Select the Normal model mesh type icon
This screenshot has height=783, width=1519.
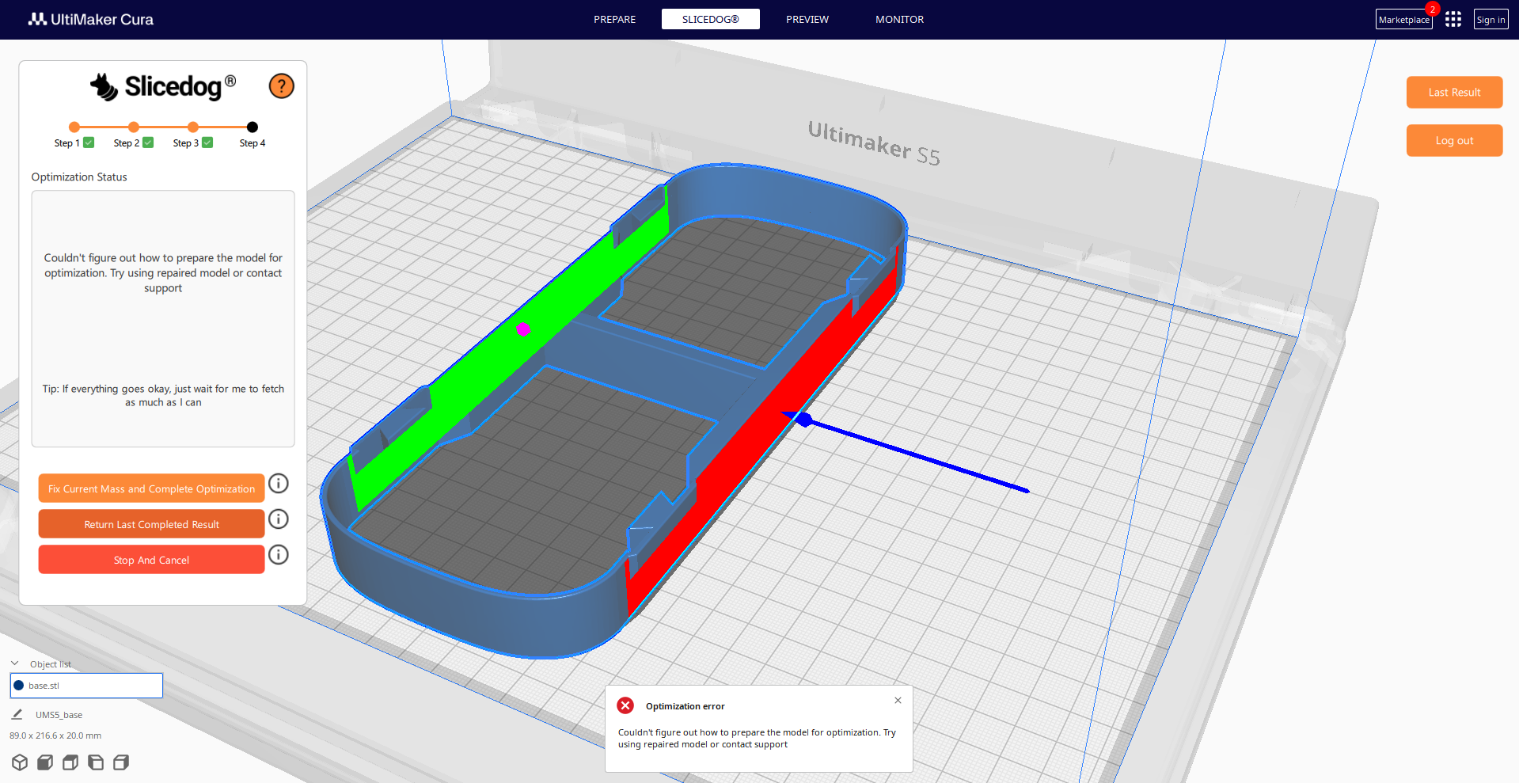pyautogui.click(x=20, y=762)
